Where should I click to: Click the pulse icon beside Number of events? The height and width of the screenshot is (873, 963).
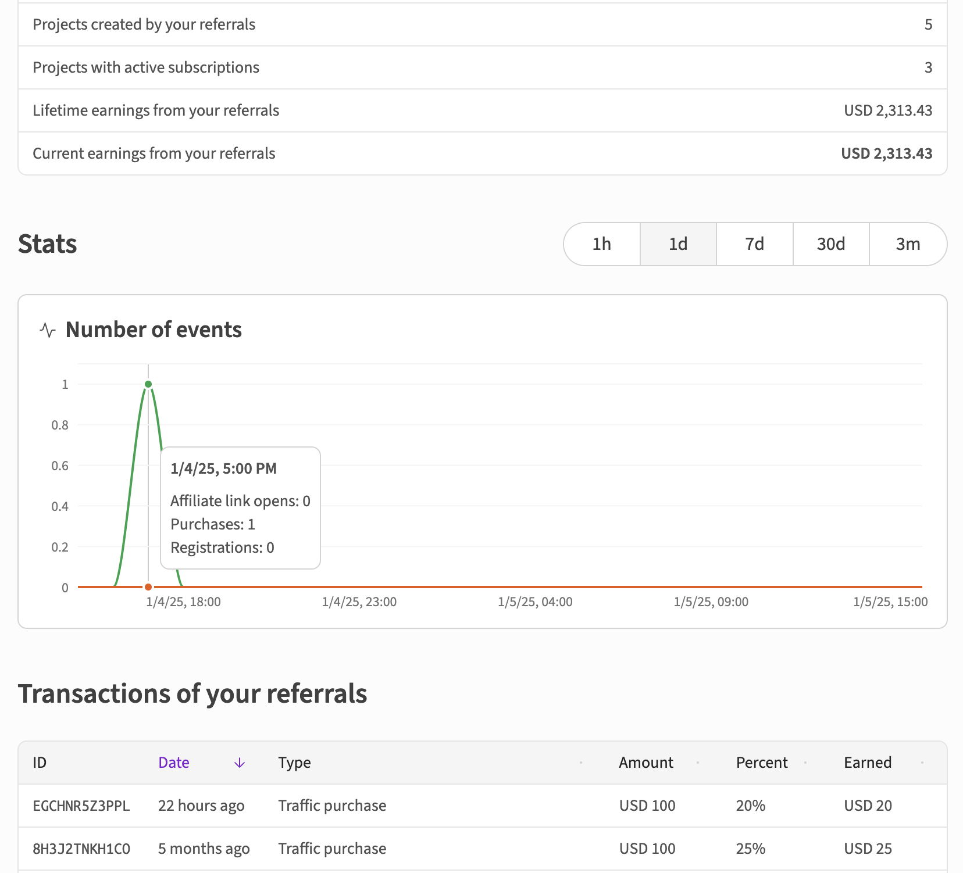(x=48, y=330)
